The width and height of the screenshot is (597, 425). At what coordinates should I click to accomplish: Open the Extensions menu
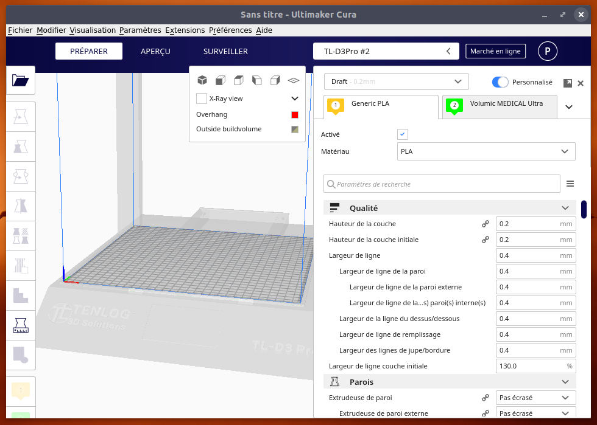click(x=185, y=30)
